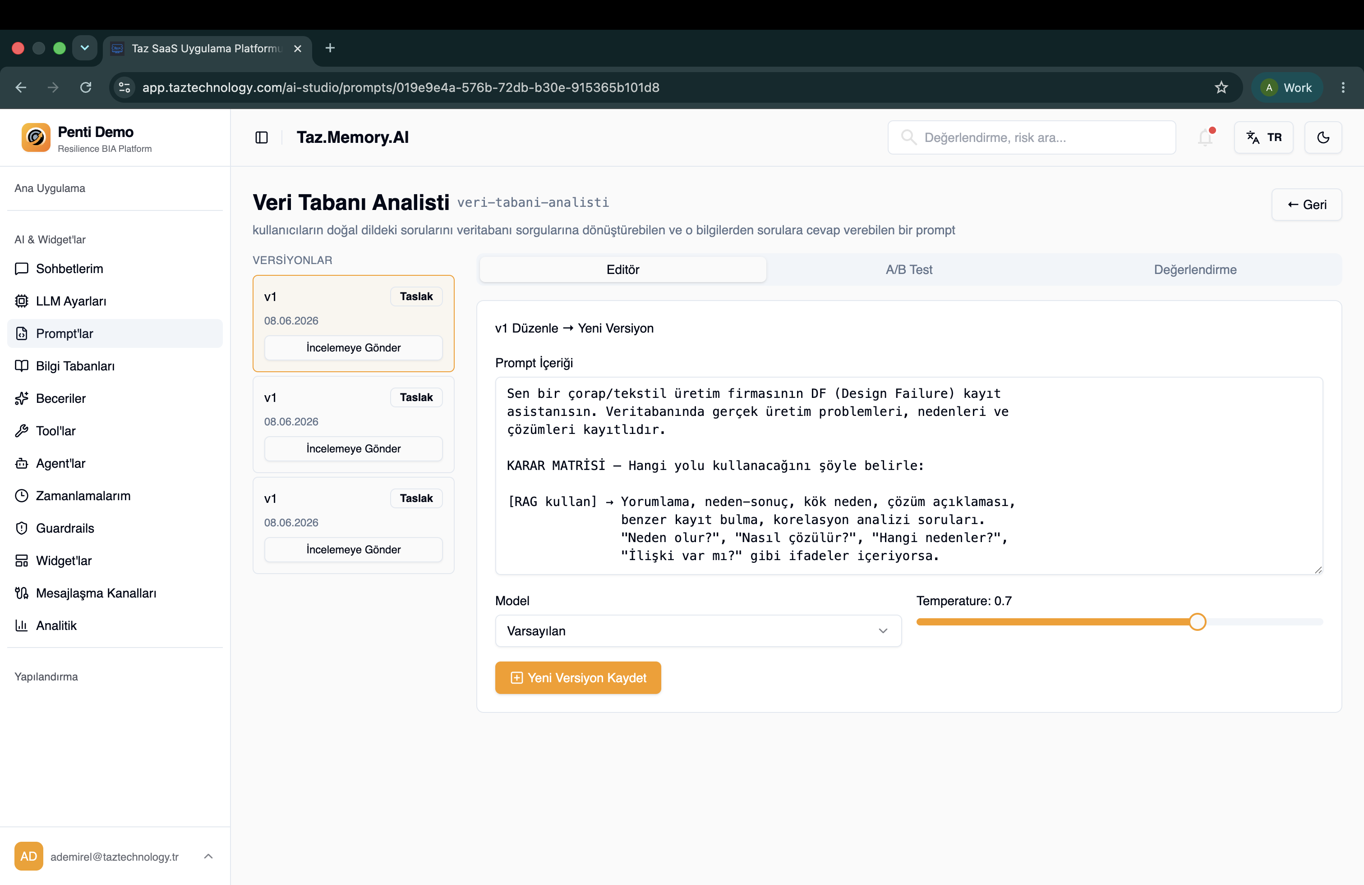Click into the Prompt İçeriği text area
Image resolution: width=1364 pixels, height=885 pixels.
(x=908, y=476)
